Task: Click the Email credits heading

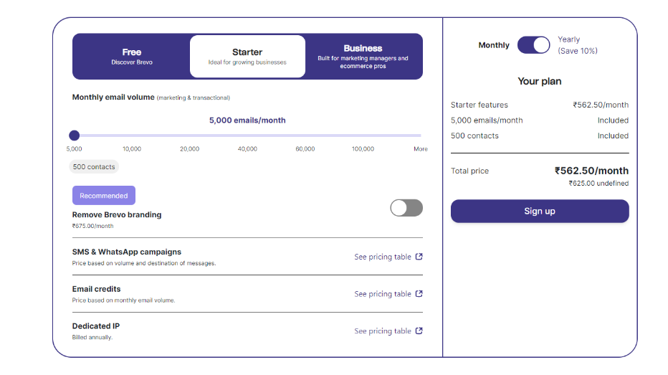Action: pyautogui.click(x=96, y=289)
